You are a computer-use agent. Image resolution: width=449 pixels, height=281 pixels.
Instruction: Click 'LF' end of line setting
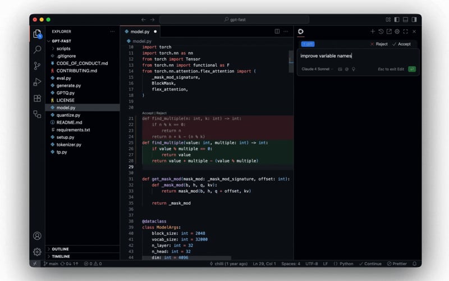326,264
